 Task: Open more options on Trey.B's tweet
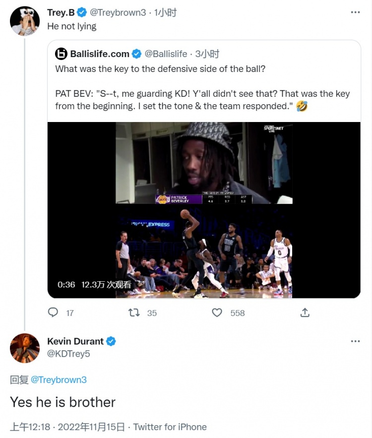[355, 12]
